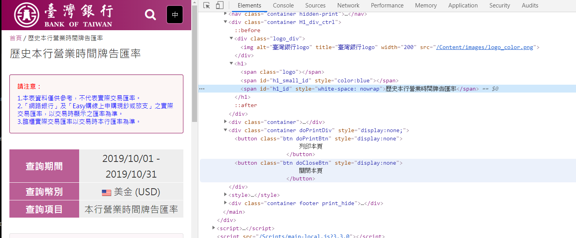Open the Sources tab
Viewport: 576px width, 238px height.
[315, 5]
